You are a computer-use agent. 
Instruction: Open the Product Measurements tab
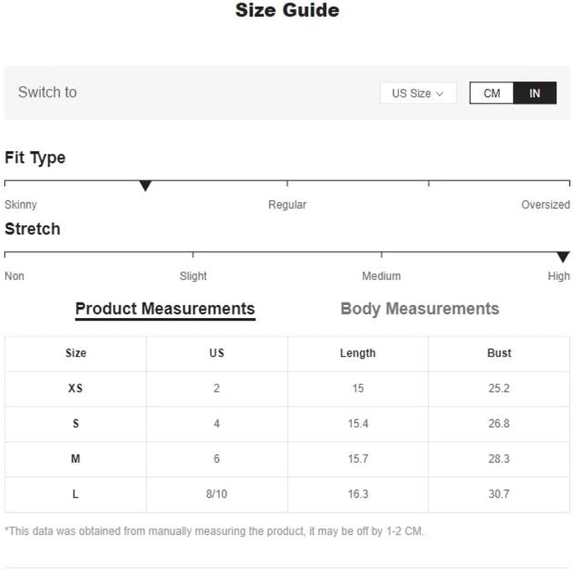coord(165,309)
